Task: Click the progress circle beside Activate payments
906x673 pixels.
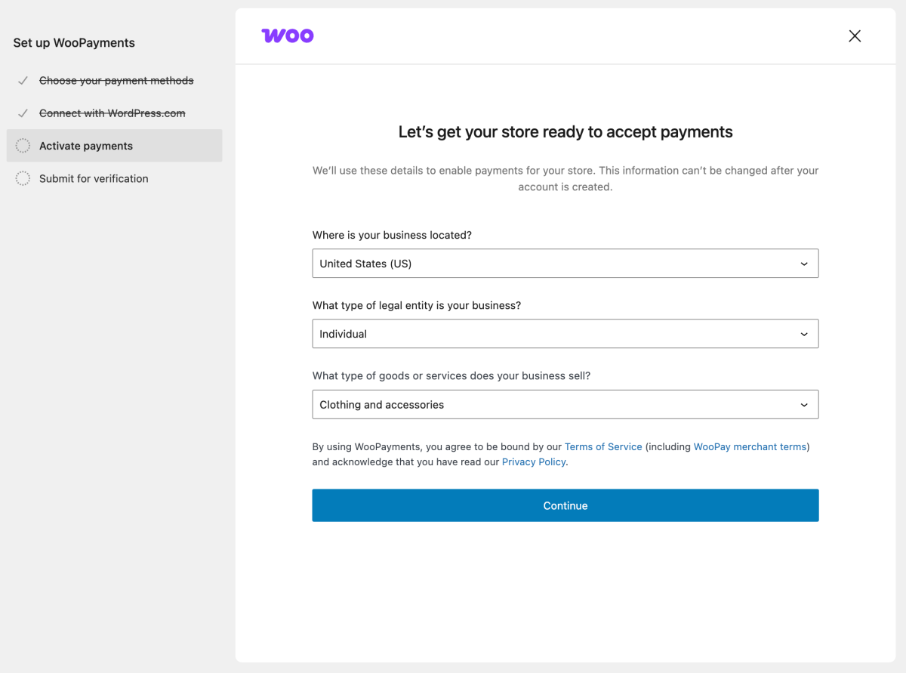Action: (22, 145)
